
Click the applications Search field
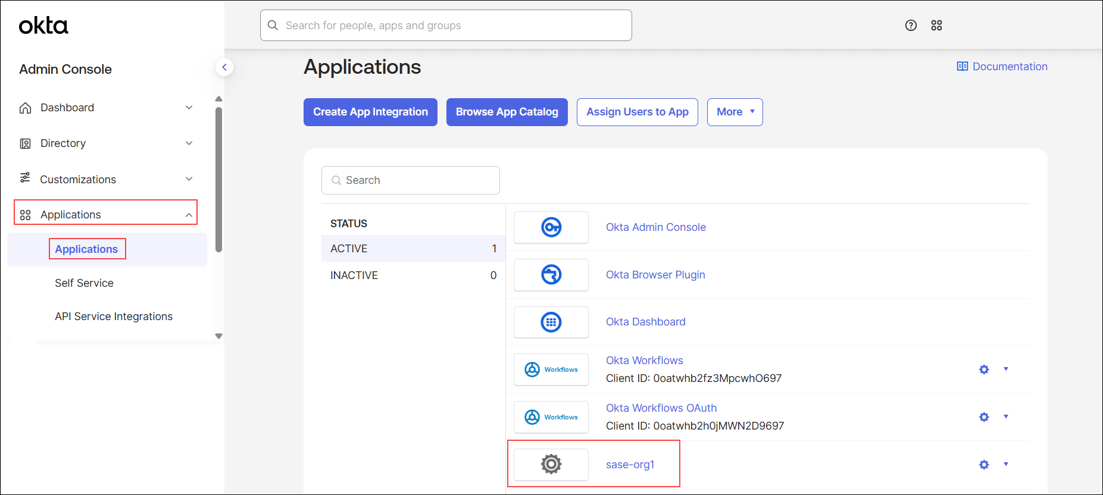tap(411, 180)
